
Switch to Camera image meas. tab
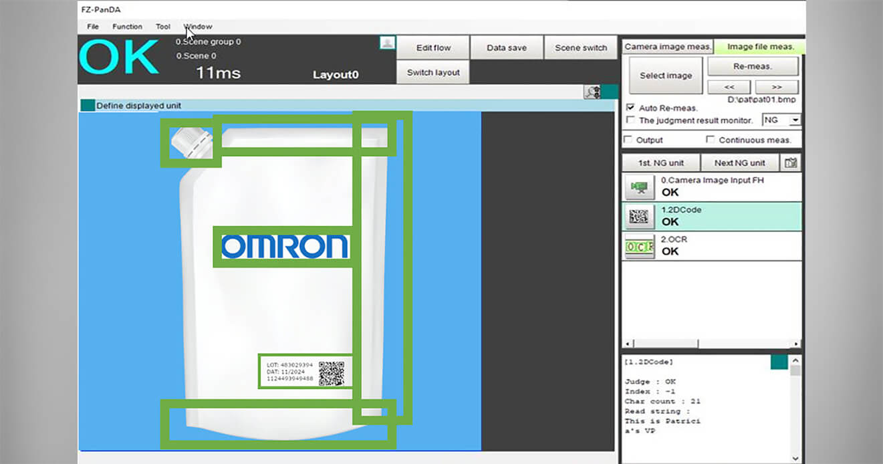coord(667,47)
